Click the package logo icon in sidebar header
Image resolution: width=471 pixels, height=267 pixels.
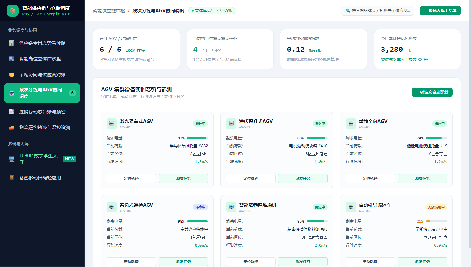[13, 11]
